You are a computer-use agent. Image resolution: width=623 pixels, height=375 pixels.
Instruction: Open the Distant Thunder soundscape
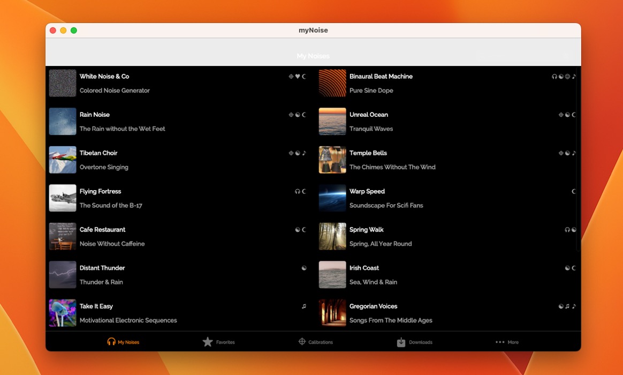[x=102, y=268]
